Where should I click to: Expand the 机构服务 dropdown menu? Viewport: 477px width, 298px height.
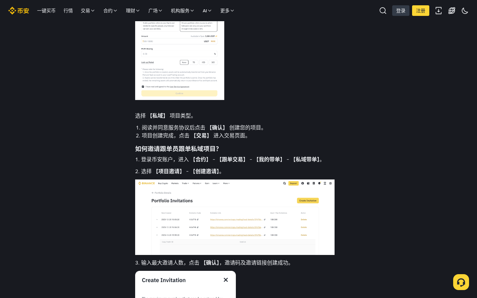tap(183, 11)
